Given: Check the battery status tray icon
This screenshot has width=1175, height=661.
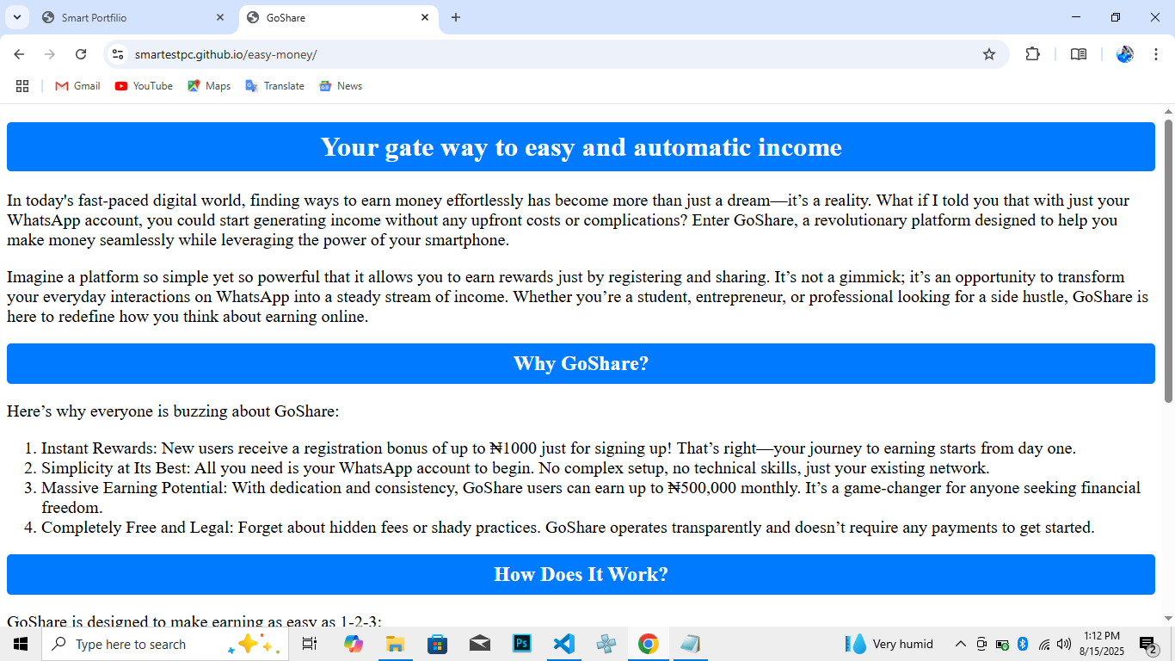Looking at the screenshot, I should tap(1002, 644).
